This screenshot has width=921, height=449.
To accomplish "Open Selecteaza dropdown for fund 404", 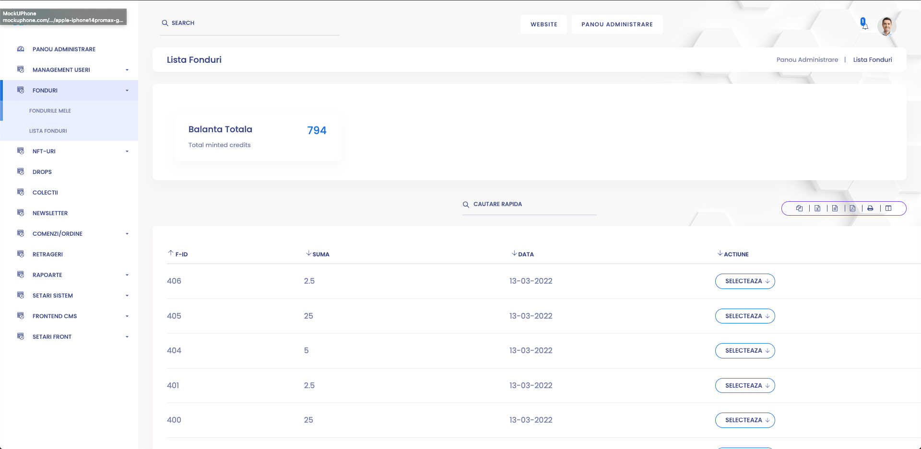I will (x=745, y=351).
